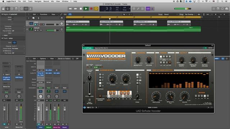Viewport: 230px width, 129px height.
Task: Open the Mixer icon in control bar
Action: tap(26, 9)
